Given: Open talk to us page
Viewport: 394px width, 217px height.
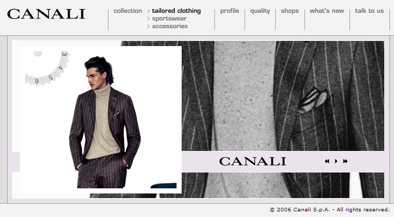Looking at the screenshot, I should pyautogui.click(x=369, y=11).
